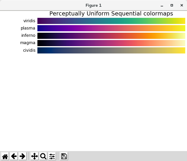Open the Configure subplots dialog
The image size is (187, 161).
tap(52, 156)
